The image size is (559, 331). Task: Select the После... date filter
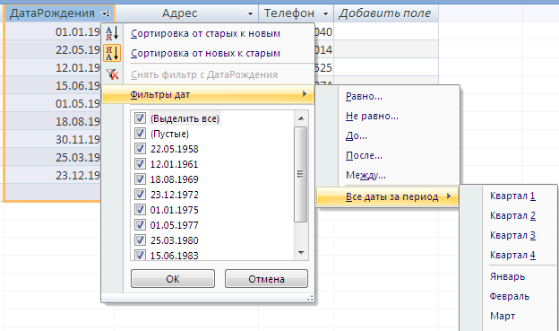tap(364, 155)
